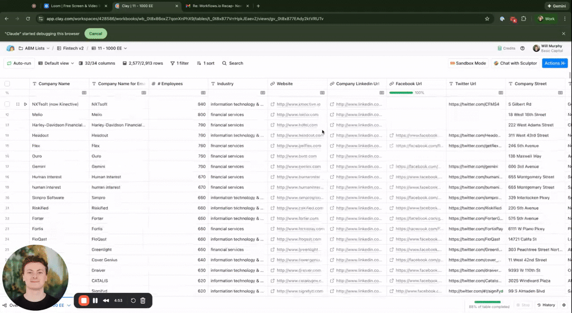Pause the Loom recording
This screenshot has width=572, height=313.
[95, 301]
